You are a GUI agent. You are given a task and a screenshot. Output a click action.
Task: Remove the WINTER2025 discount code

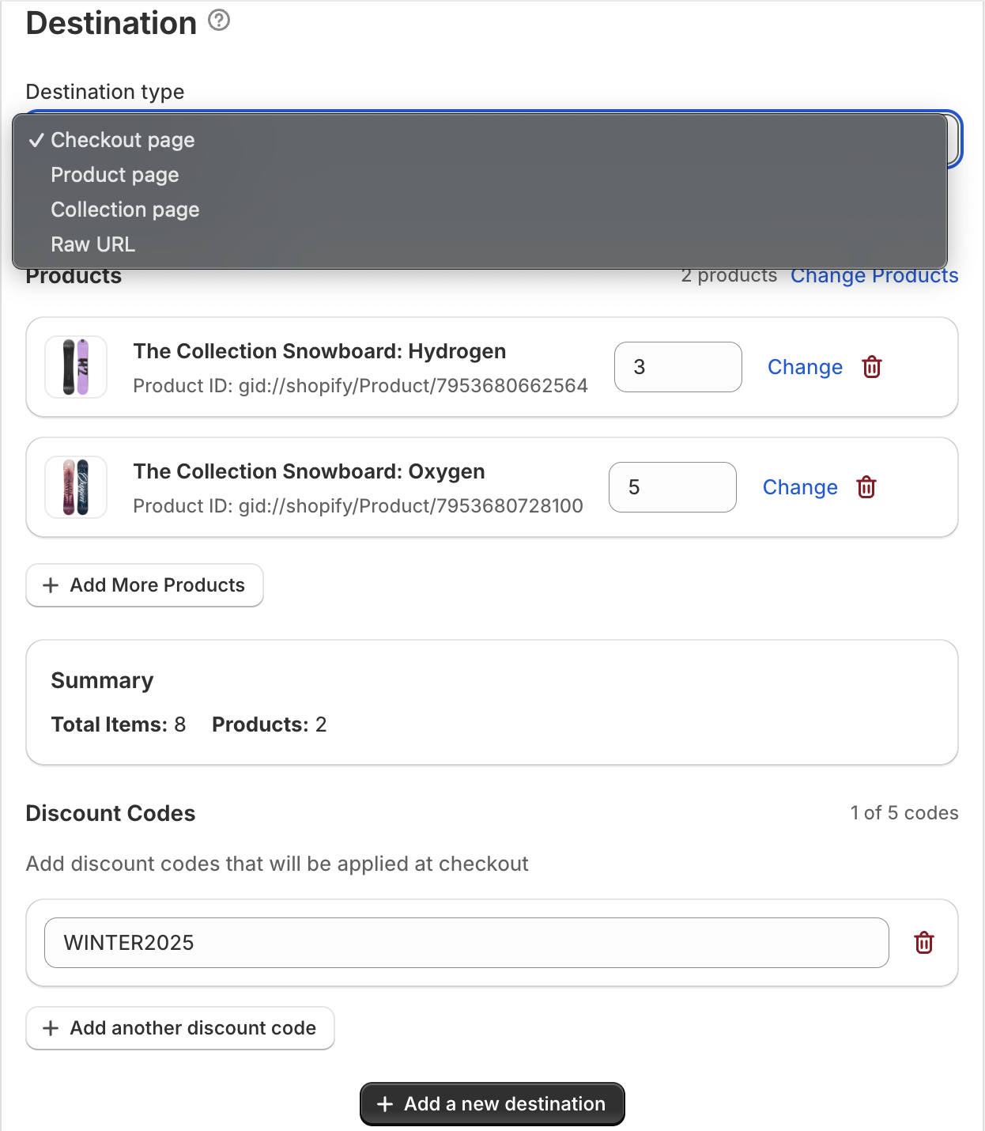coord(923,943)
